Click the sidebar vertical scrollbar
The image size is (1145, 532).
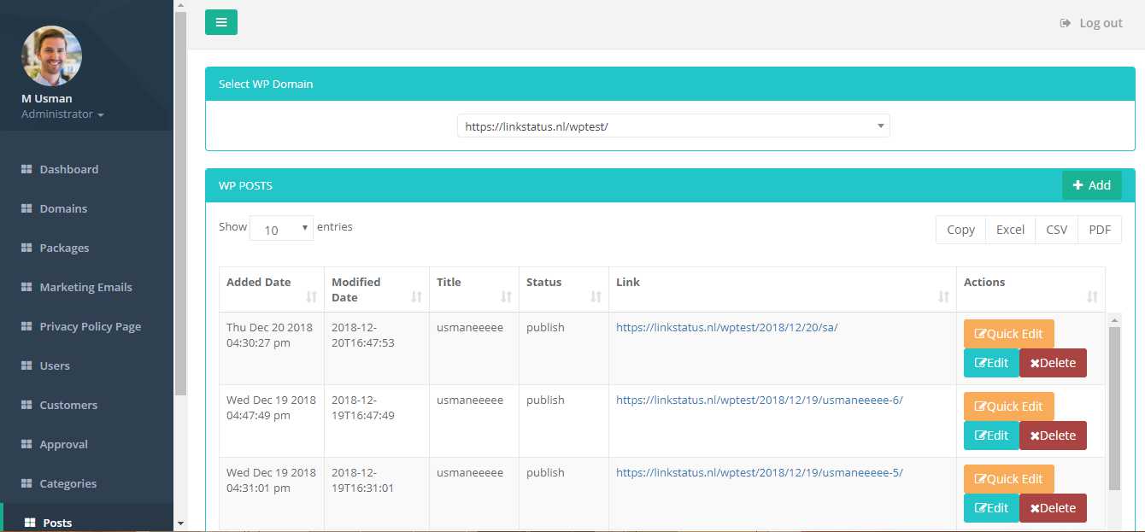(x=180, y=203)
